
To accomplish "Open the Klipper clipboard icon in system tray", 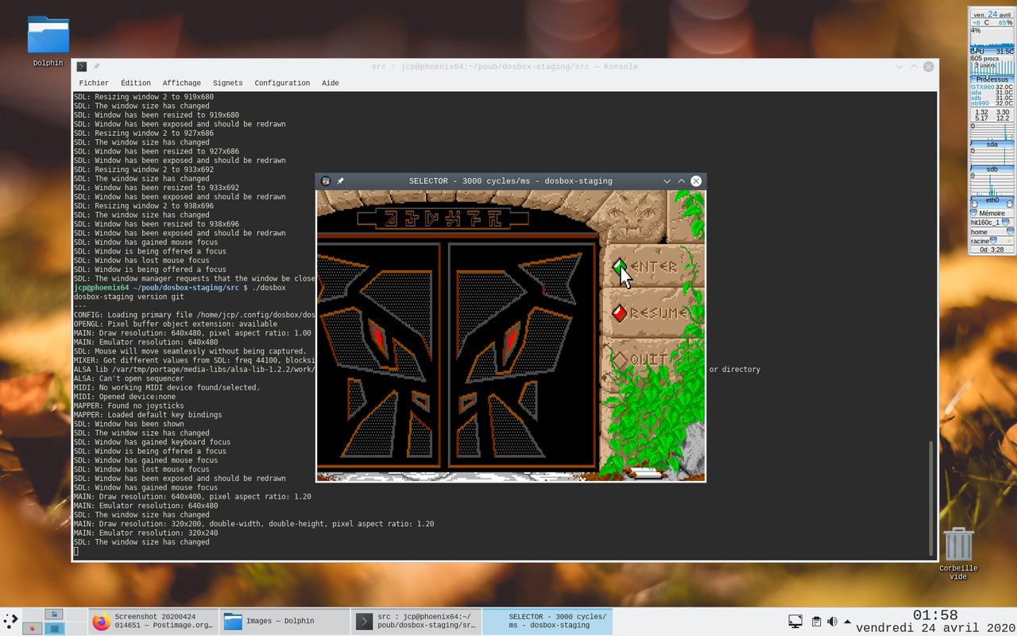I will (x=815, y=621).
